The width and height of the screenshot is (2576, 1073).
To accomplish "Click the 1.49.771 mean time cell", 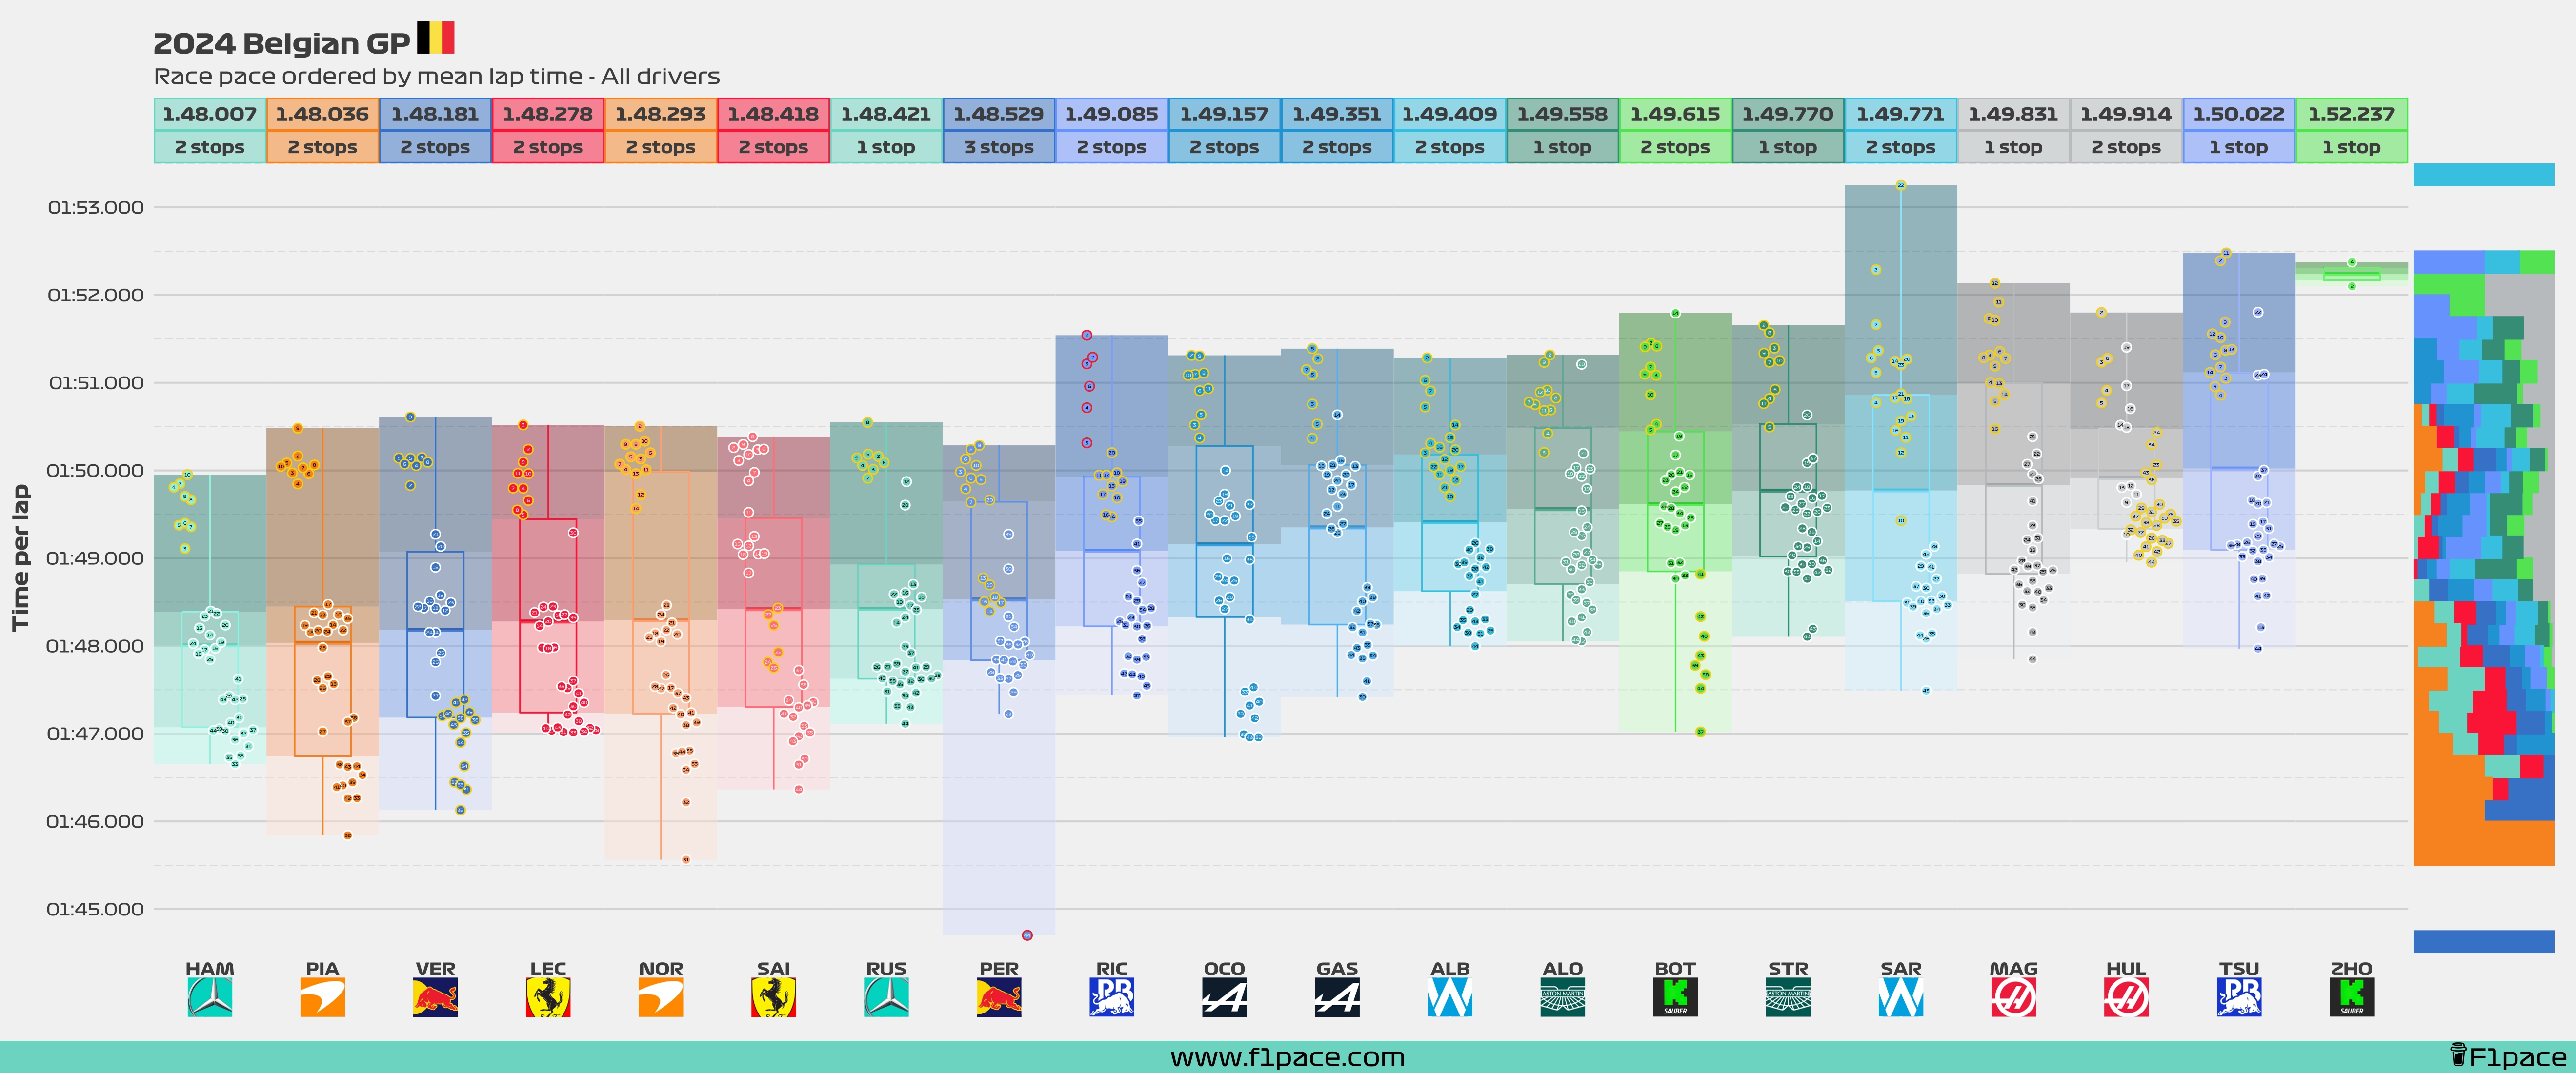I will tap(1901, 114).
